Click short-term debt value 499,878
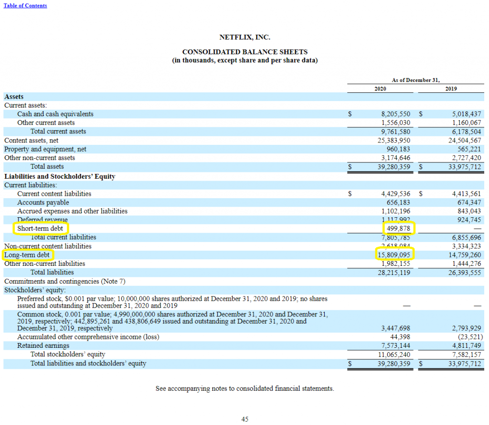This screenshot has height=425, width=489. coord(398,229)
